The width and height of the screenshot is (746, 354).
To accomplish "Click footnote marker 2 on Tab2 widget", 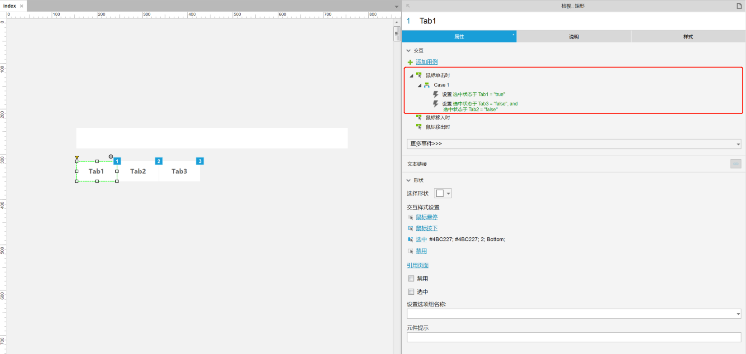I will 159,161.
